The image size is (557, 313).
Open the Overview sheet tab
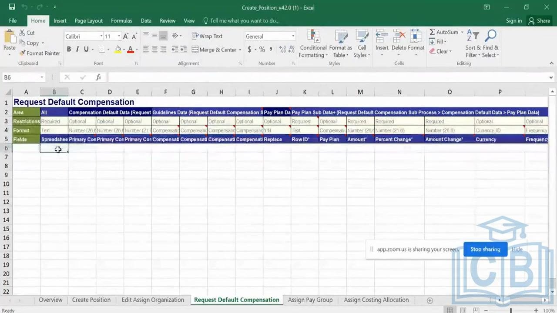(50, 300)
